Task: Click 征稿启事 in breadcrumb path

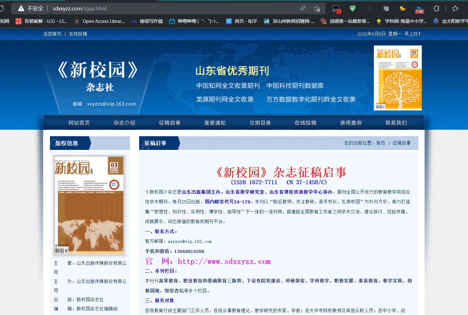Action: [402, 143]
